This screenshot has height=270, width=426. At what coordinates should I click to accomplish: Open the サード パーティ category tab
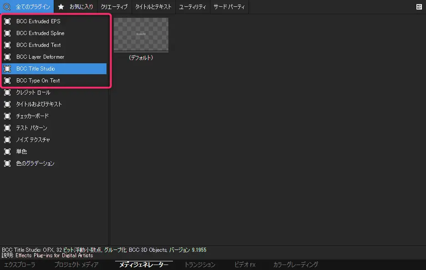pos(229,7)
